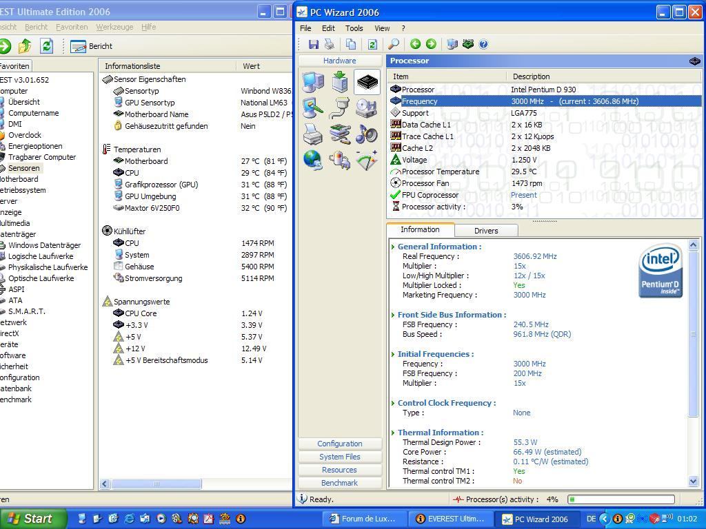Collapse the Thermal Information section

(393, 433)
